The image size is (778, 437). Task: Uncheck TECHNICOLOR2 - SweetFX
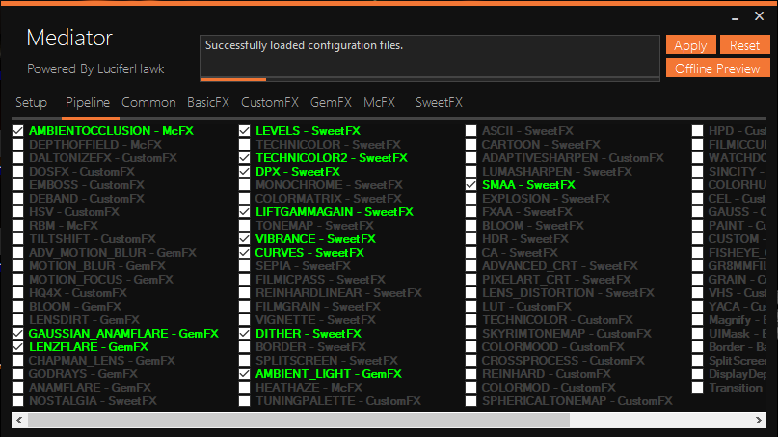click(244, 157)
